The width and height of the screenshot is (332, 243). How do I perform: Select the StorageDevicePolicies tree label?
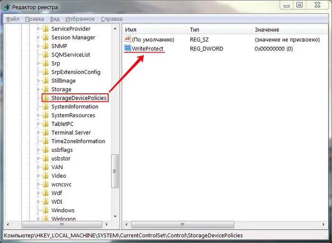click(x=79, y=98)
